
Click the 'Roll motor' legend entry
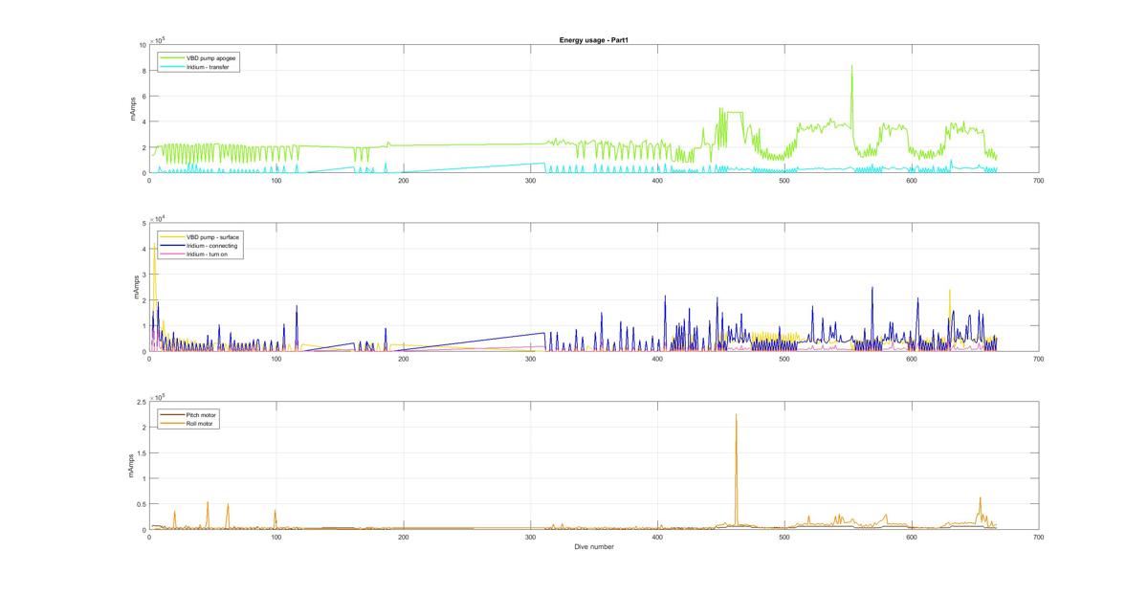[202, 424]
